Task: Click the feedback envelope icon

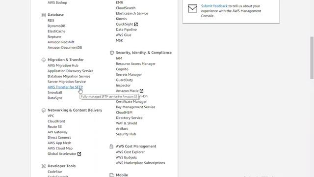Action: pyautogui.click(x=192, y=8)
